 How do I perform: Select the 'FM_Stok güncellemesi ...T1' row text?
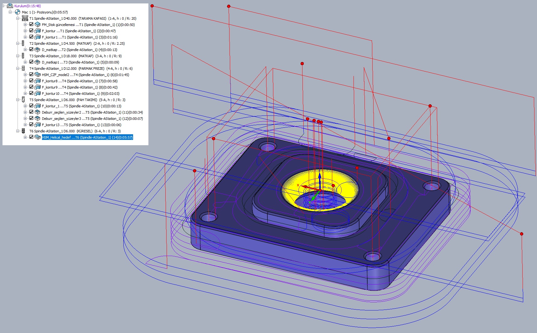(x=88, y=25)
